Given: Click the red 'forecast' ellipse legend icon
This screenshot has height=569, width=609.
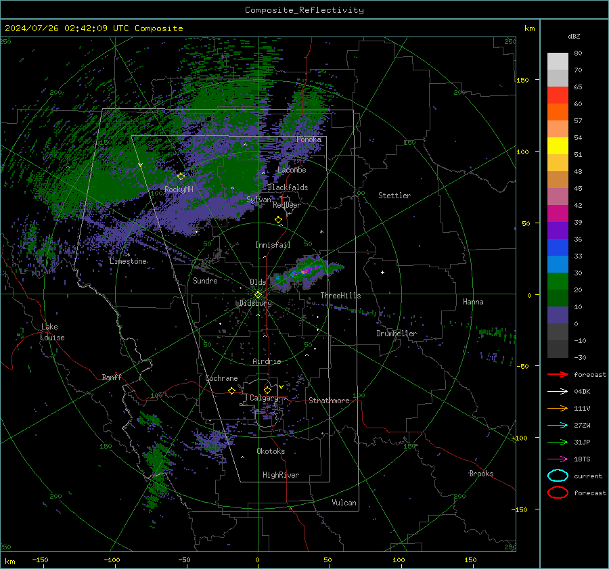Looking at the screenshot, I should 558,493.
